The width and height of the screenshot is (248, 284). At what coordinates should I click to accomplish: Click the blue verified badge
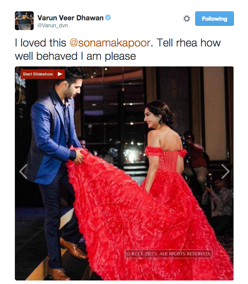pyautogui.click(x=108, y=18)
